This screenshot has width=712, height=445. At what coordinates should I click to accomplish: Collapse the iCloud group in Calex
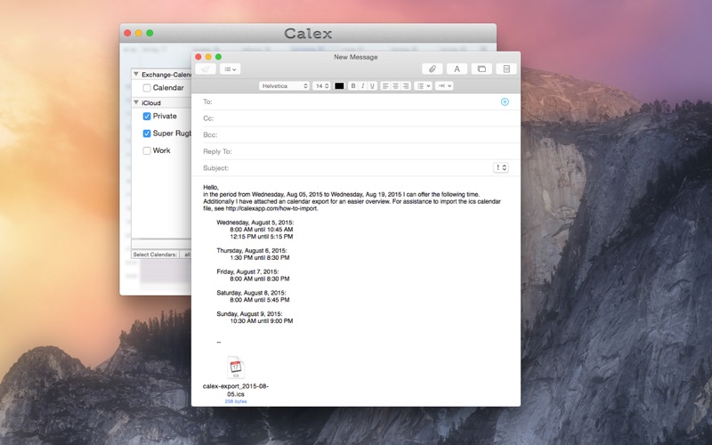136,102
